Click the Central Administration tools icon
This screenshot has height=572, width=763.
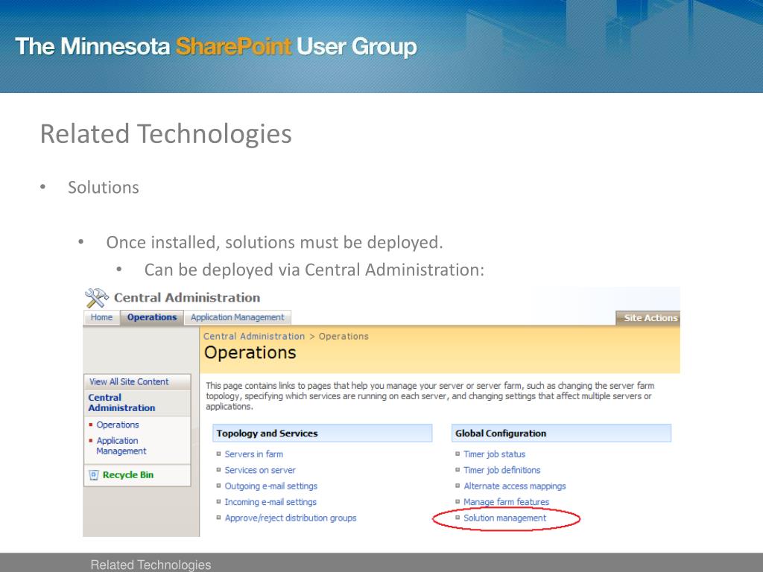tap(97, 298)
